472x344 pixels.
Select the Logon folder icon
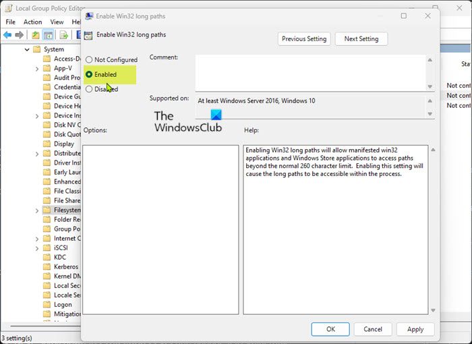click(x=47, y=304)
